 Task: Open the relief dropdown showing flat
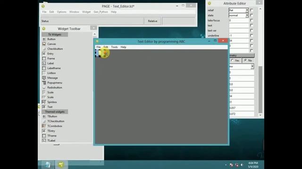pos(247,10)
